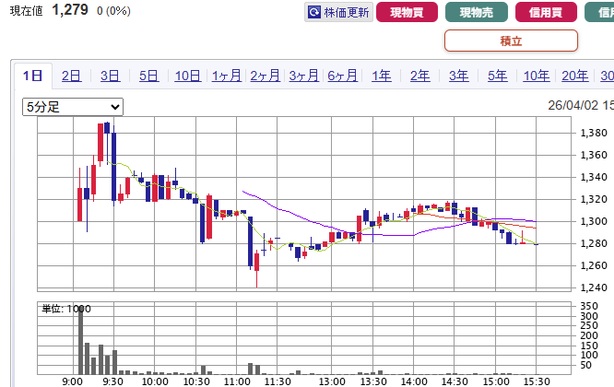Switch to the 2日 chart tab

point(71,76)
